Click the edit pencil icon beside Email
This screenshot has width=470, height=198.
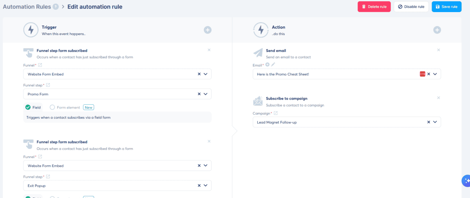pyautogui.click(x=273, y=65)
